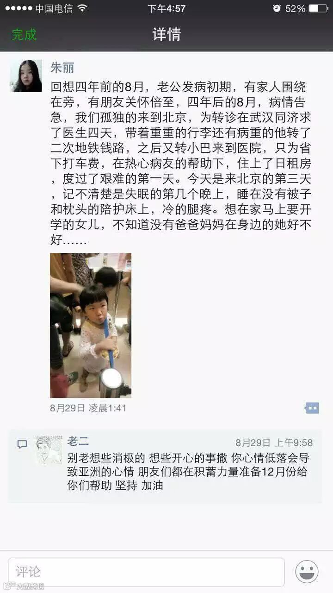Viewport: 333px width, 593px height.
Task: Tap the battery icon in status bar
Action: click(x=318, y=8)
